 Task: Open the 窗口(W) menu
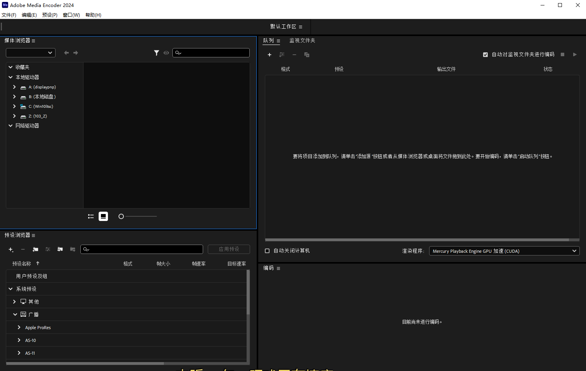click(71, 15)
